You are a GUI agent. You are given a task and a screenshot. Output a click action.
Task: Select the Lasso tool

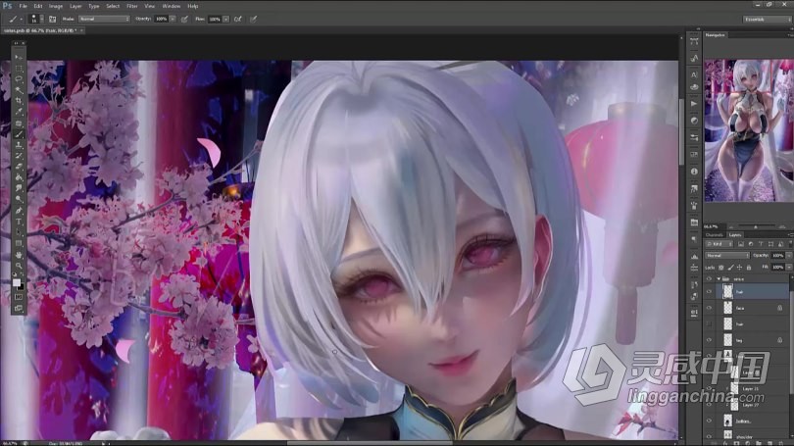(19, 79)
